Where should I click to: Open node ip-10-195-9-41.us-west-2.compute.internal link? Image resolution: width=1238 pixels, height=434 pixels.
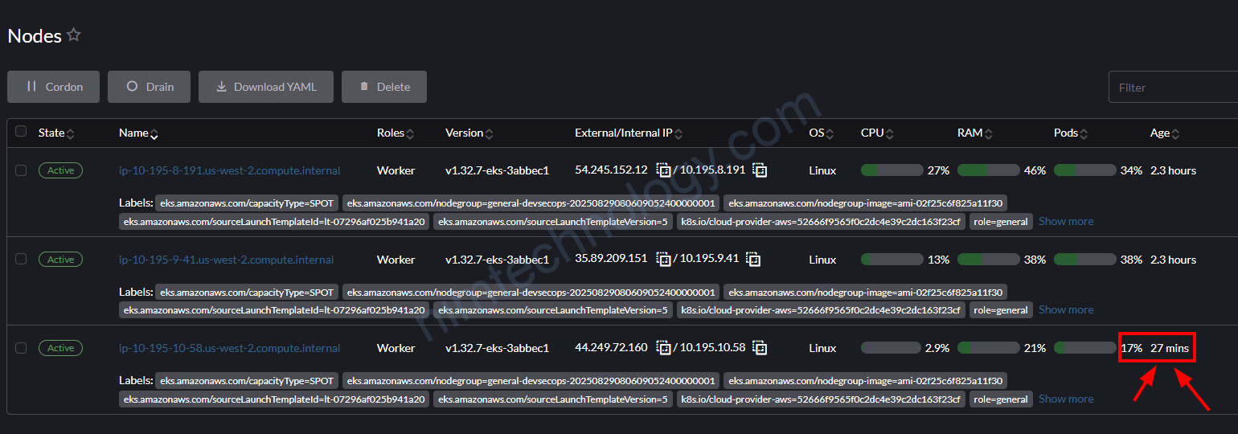point(226,260)
